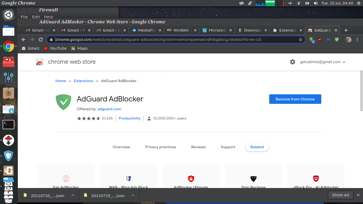Open YouTube bookmark
The width and height of the screenshot is (363, 204).
coord(55,48)
